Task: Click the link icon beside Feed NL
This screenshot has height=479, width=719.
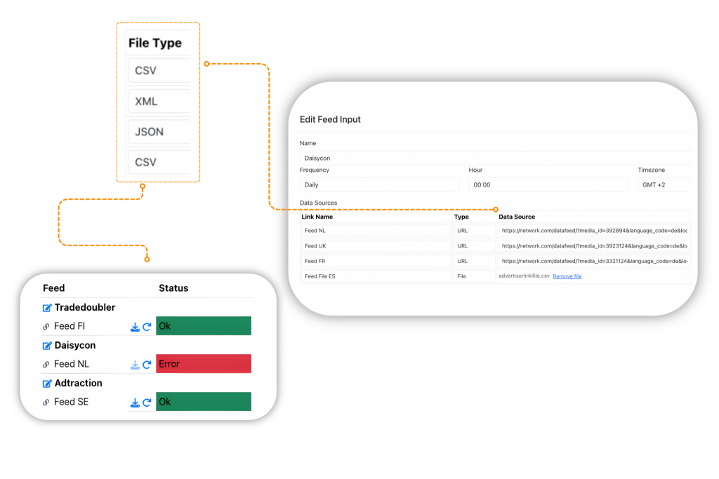Action: pyautogui.click(x=46, y=365)
